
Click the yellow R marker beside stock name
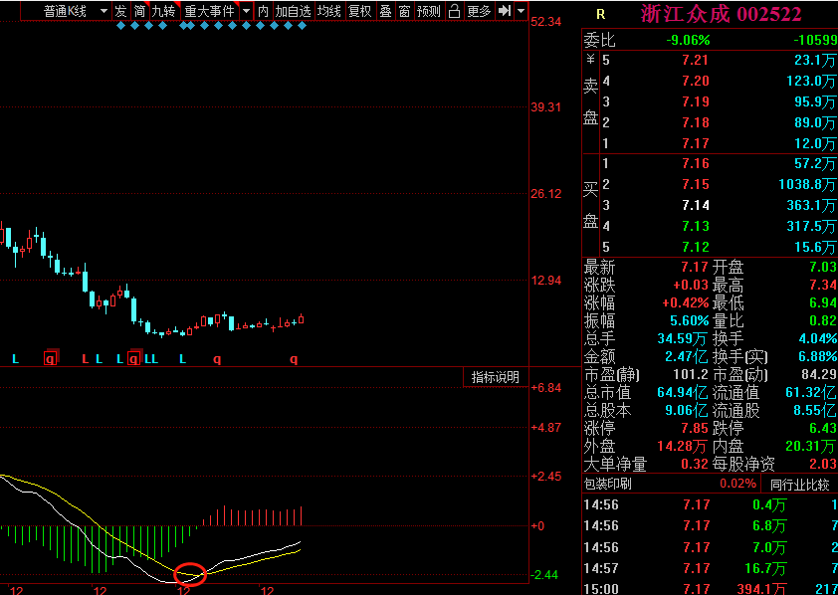pos(600,14)
